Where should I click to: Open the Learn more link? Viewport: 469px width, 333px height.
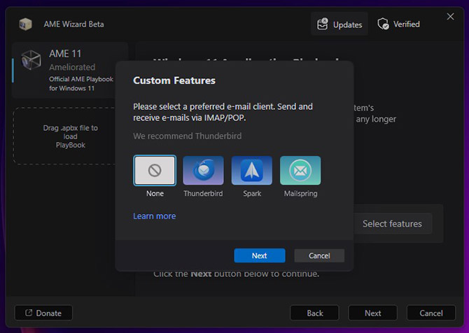point(154,216)
